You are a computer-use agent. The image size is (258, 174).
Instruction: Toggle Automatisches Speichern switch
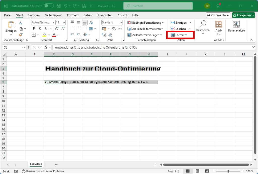coord(49,6)
